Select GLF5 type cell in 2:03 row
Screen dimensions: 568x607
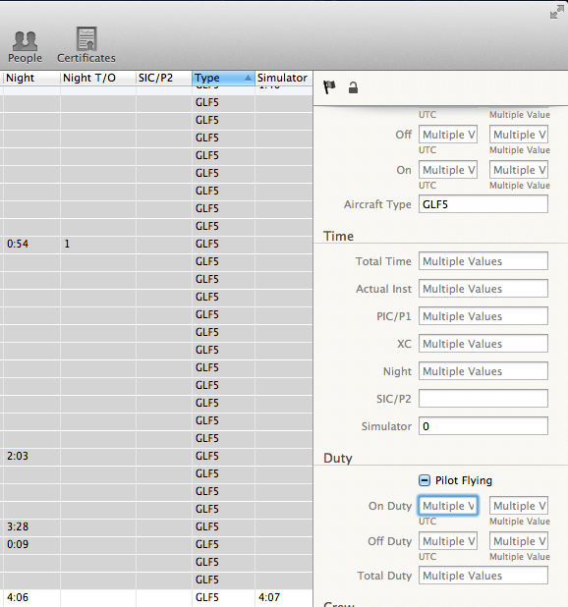(223, 456)
